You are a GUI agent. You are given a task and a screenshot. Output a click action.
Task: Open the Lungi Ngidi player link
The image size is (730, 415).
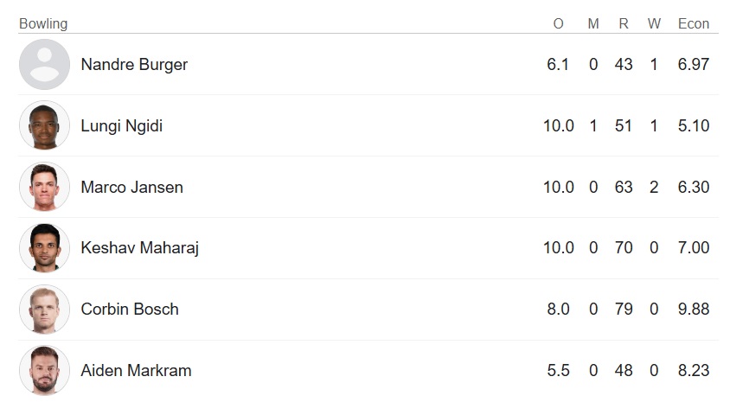pos(121,126)
